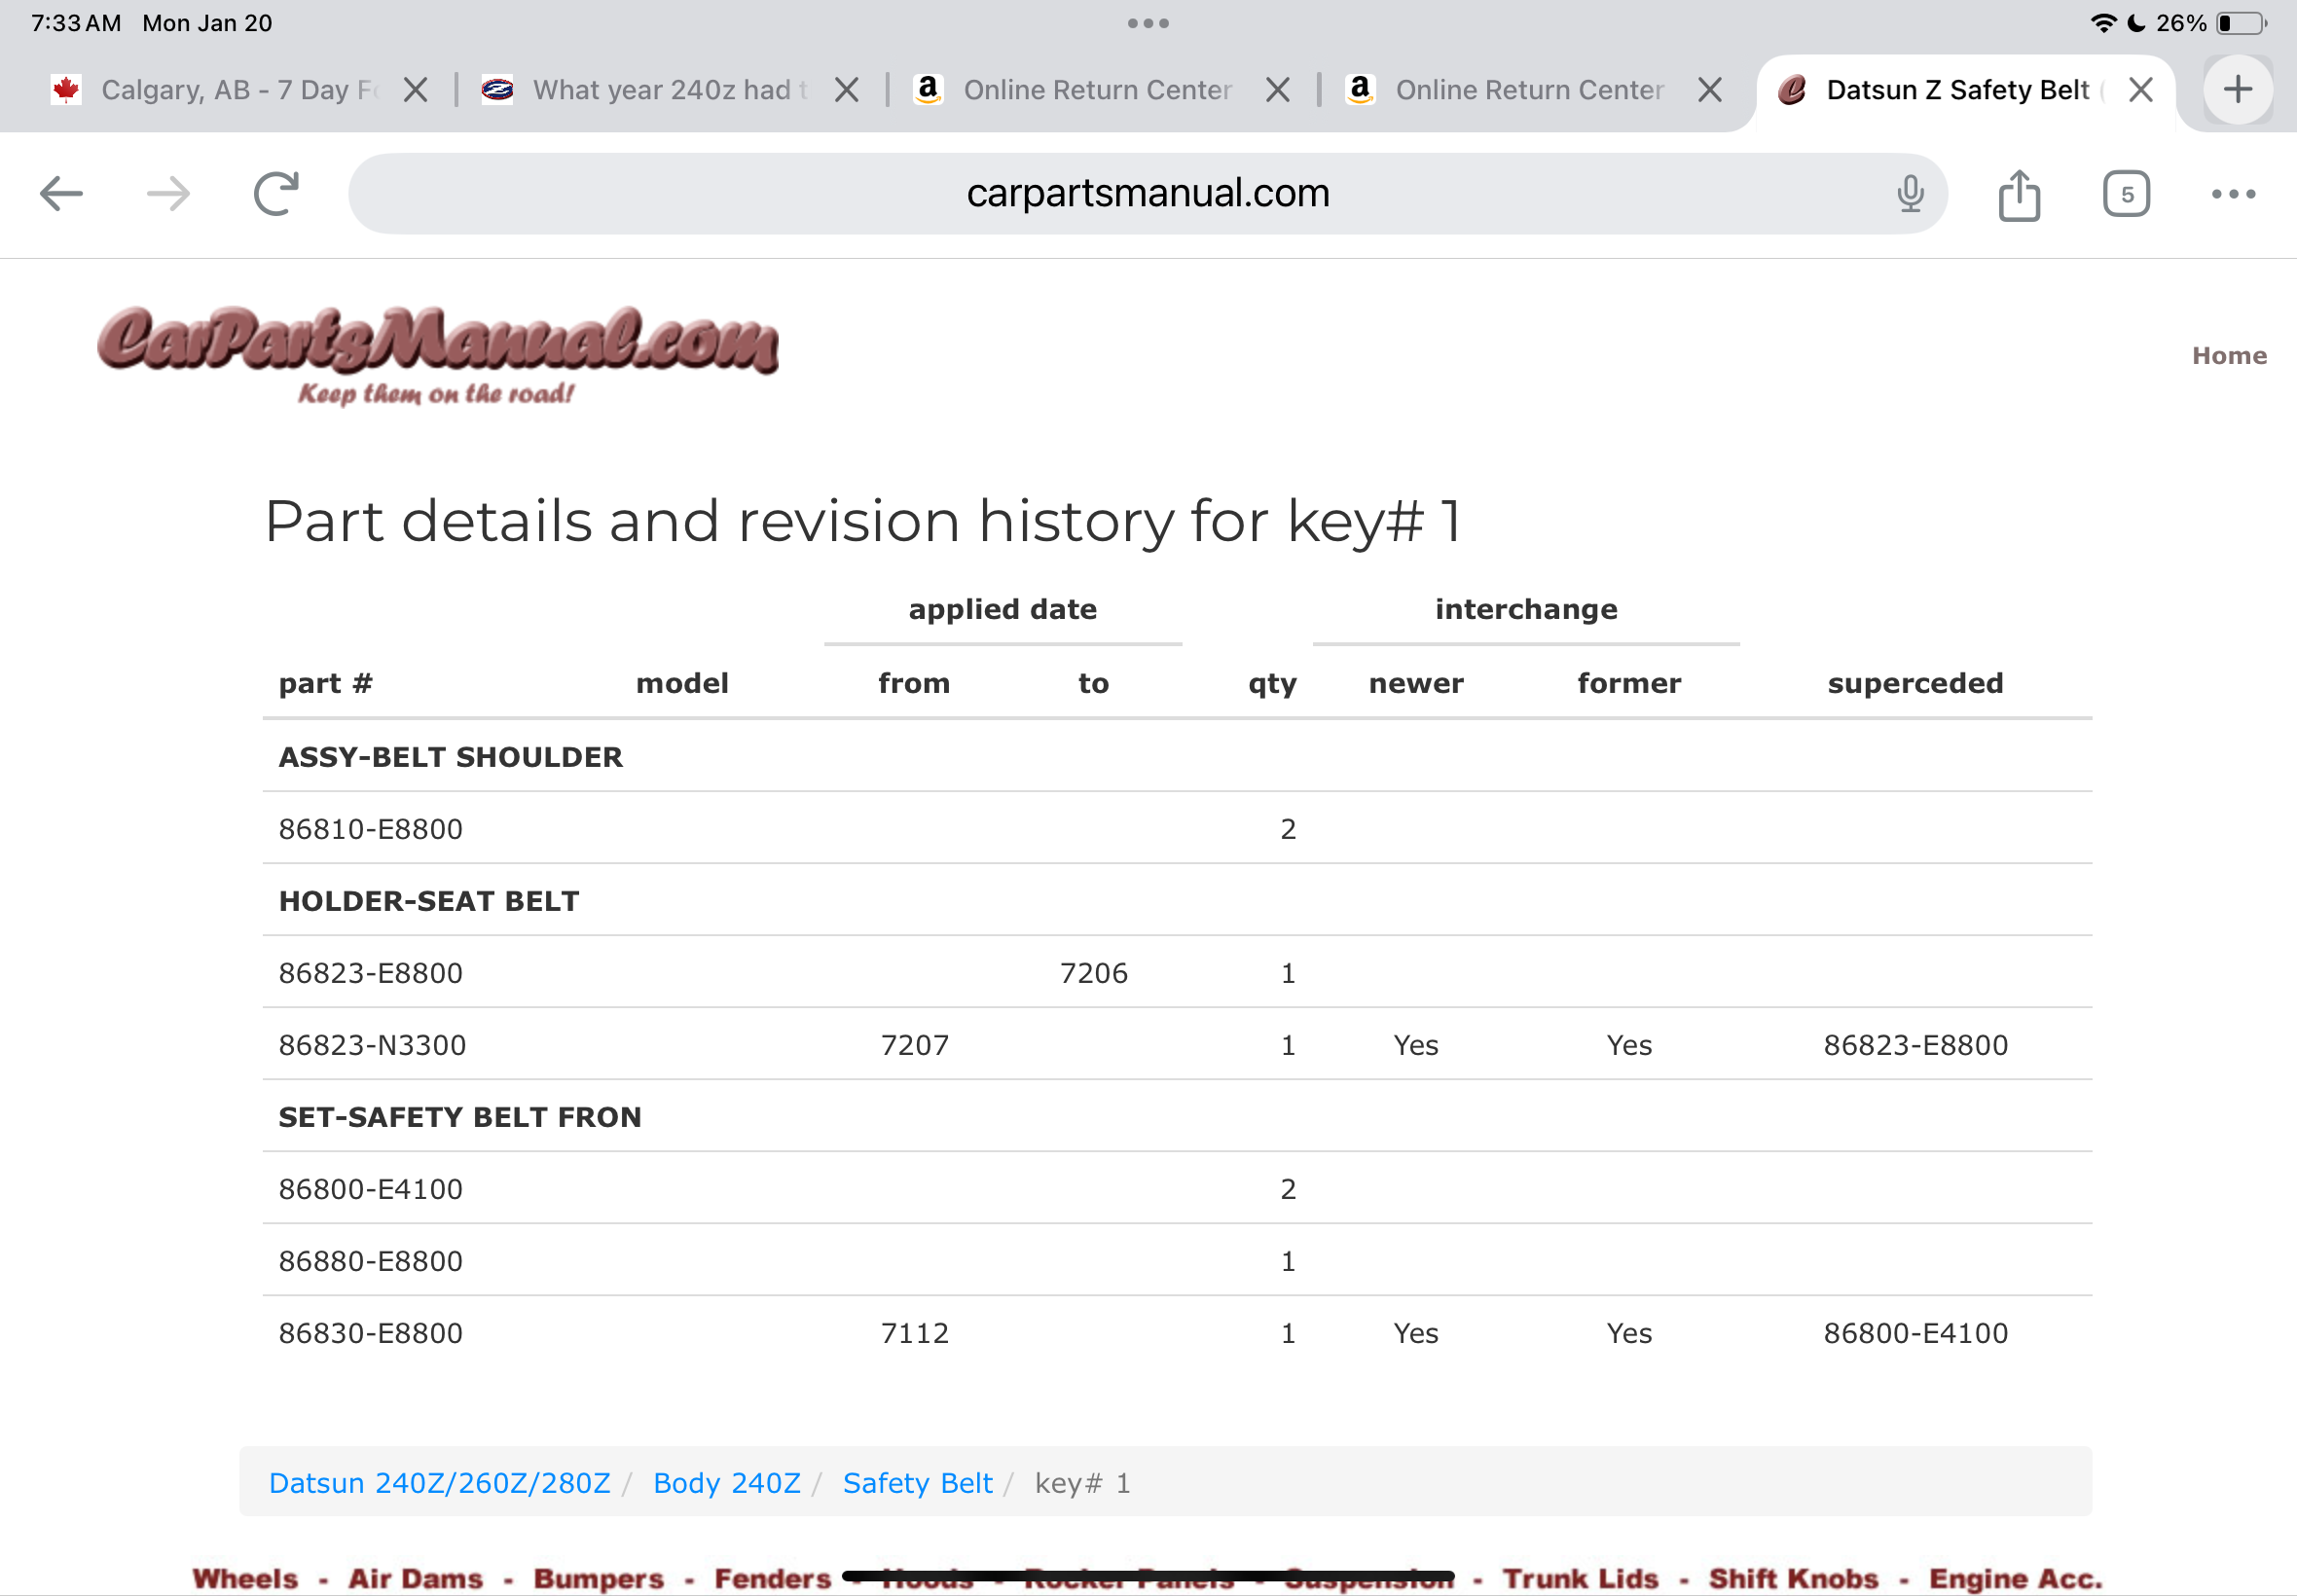Click the Air Dams footer link

click(415, 1578)
